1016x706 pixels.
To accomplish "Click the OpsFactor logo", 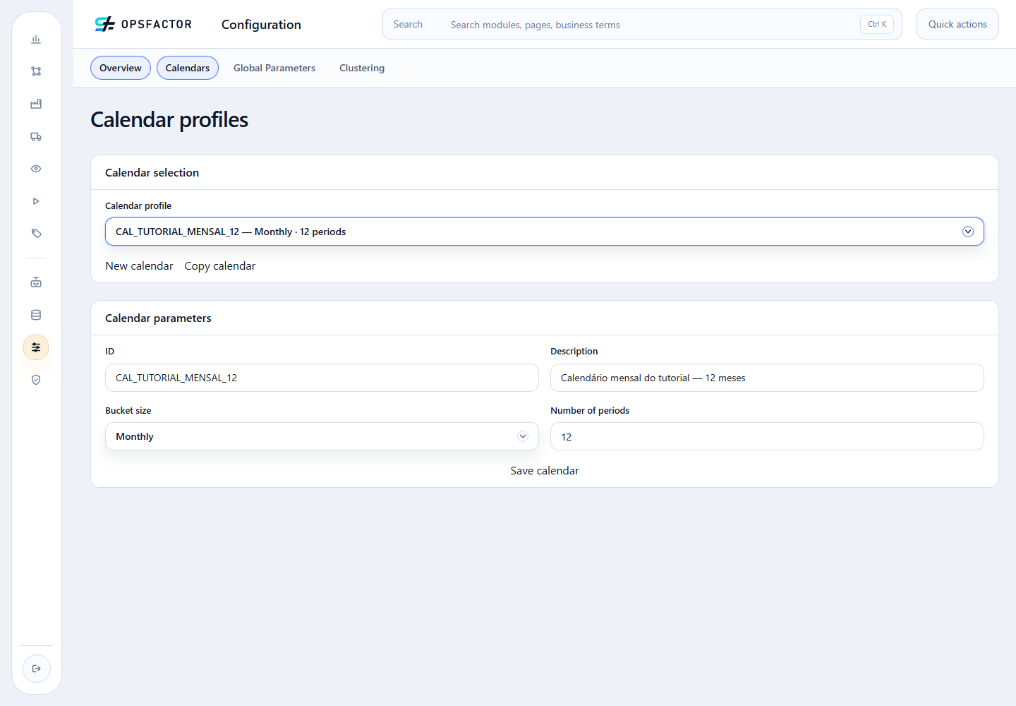I will (143, 24).
